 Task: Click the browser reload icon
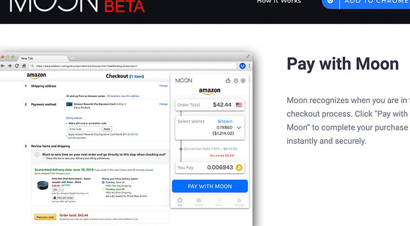pos(17,66)
